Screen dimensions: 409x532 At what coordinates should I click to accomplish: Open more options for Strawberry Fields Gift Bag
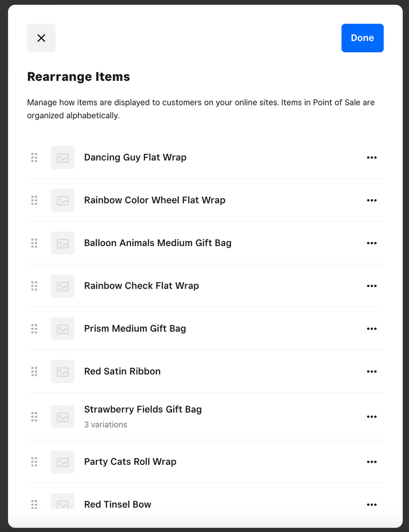(x=372, y=416)
